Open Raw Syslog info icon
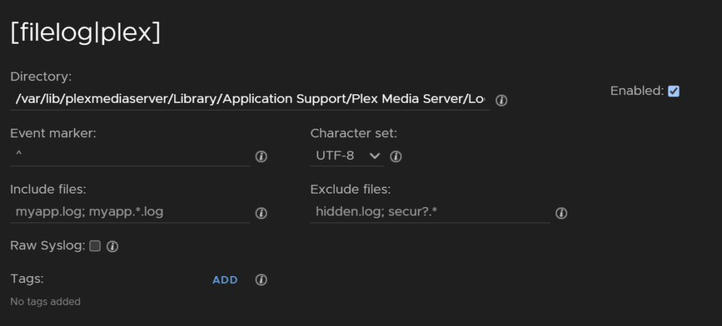Image resolution: width=722 pixels, height=326 pixels. [x=112, y=246]
